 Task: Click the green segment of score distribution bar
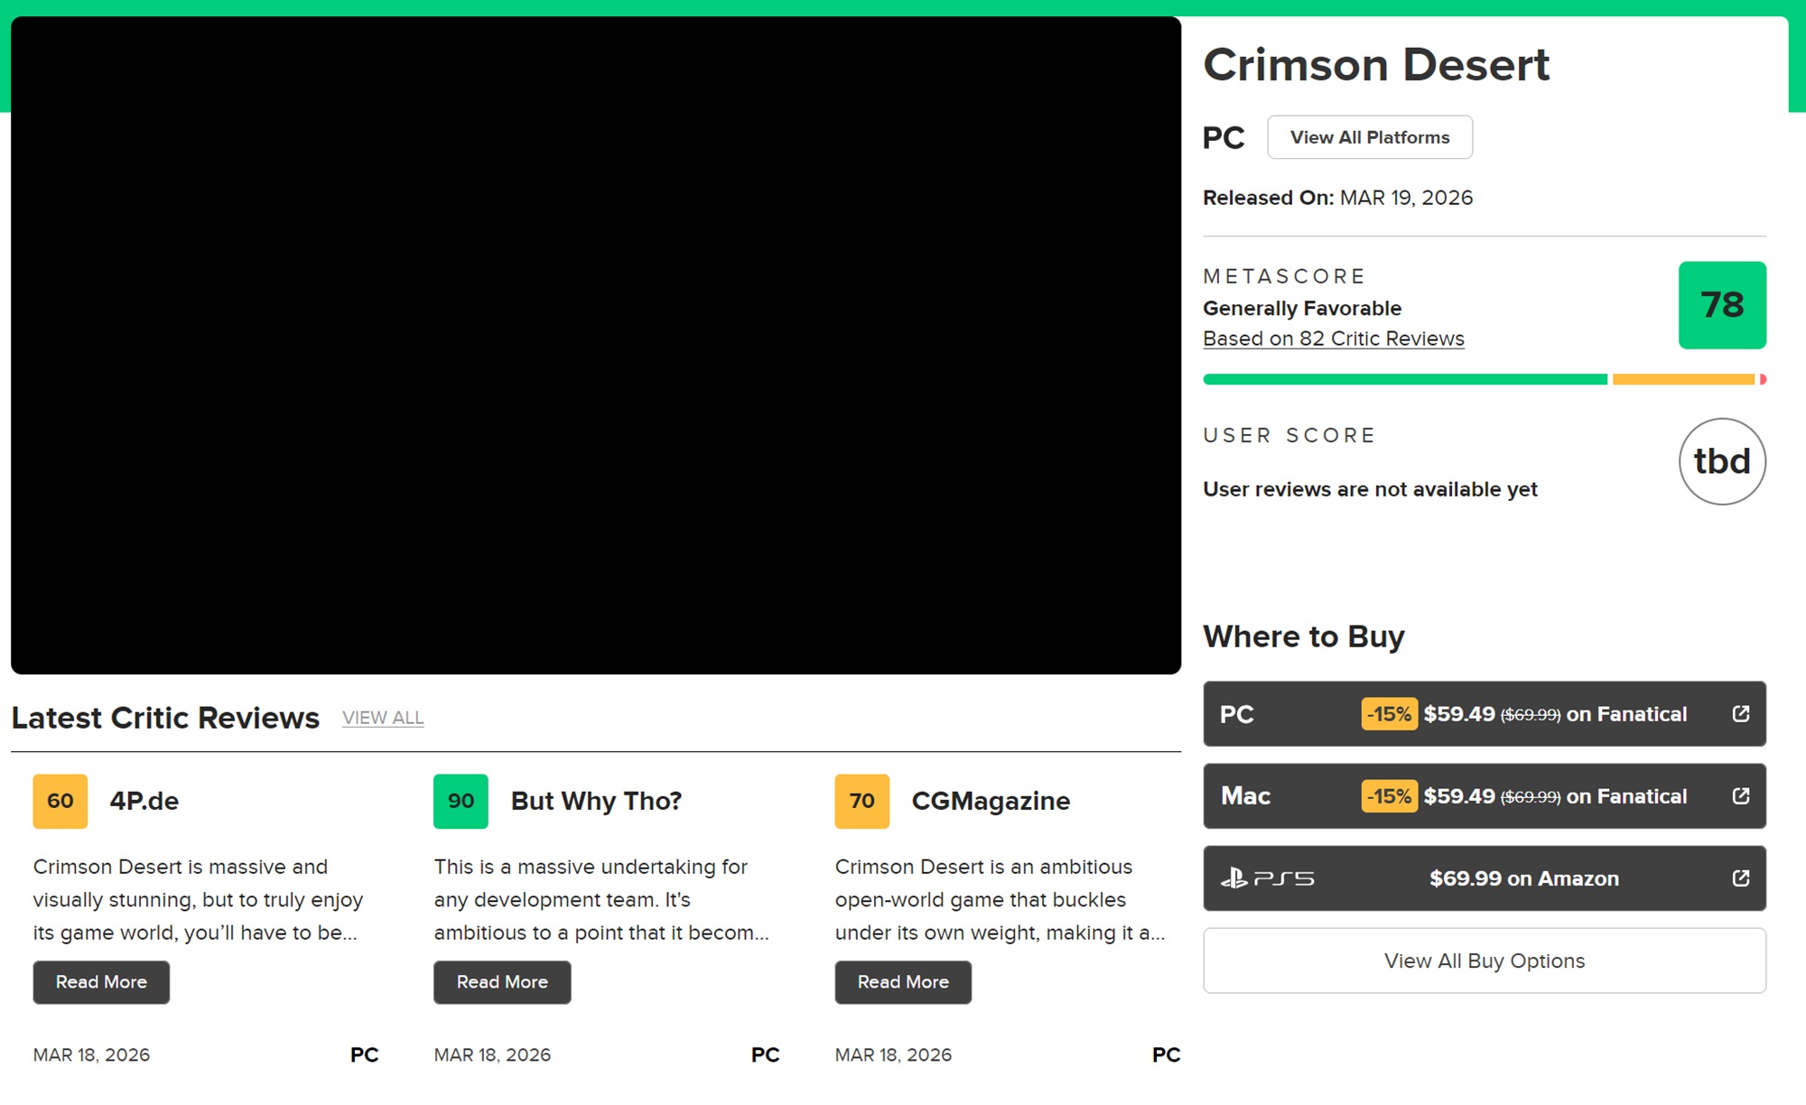pyautogui.click(x=1404, y=379)
